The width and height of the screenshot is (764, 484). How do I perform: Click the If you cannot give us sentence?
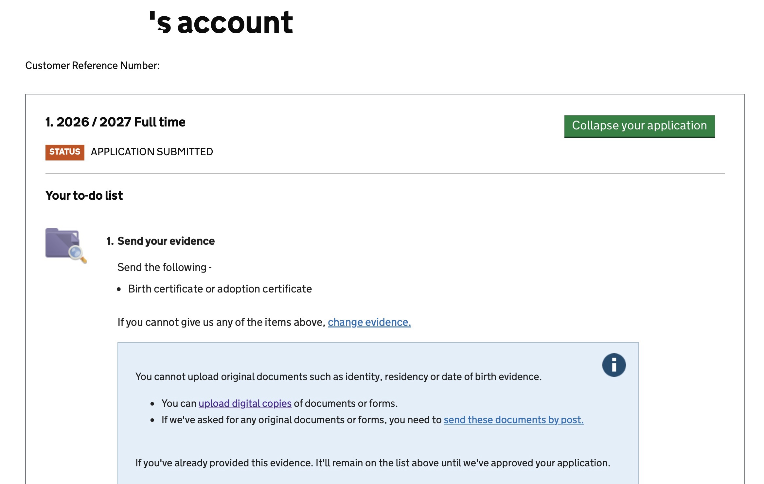click(264, 322)
